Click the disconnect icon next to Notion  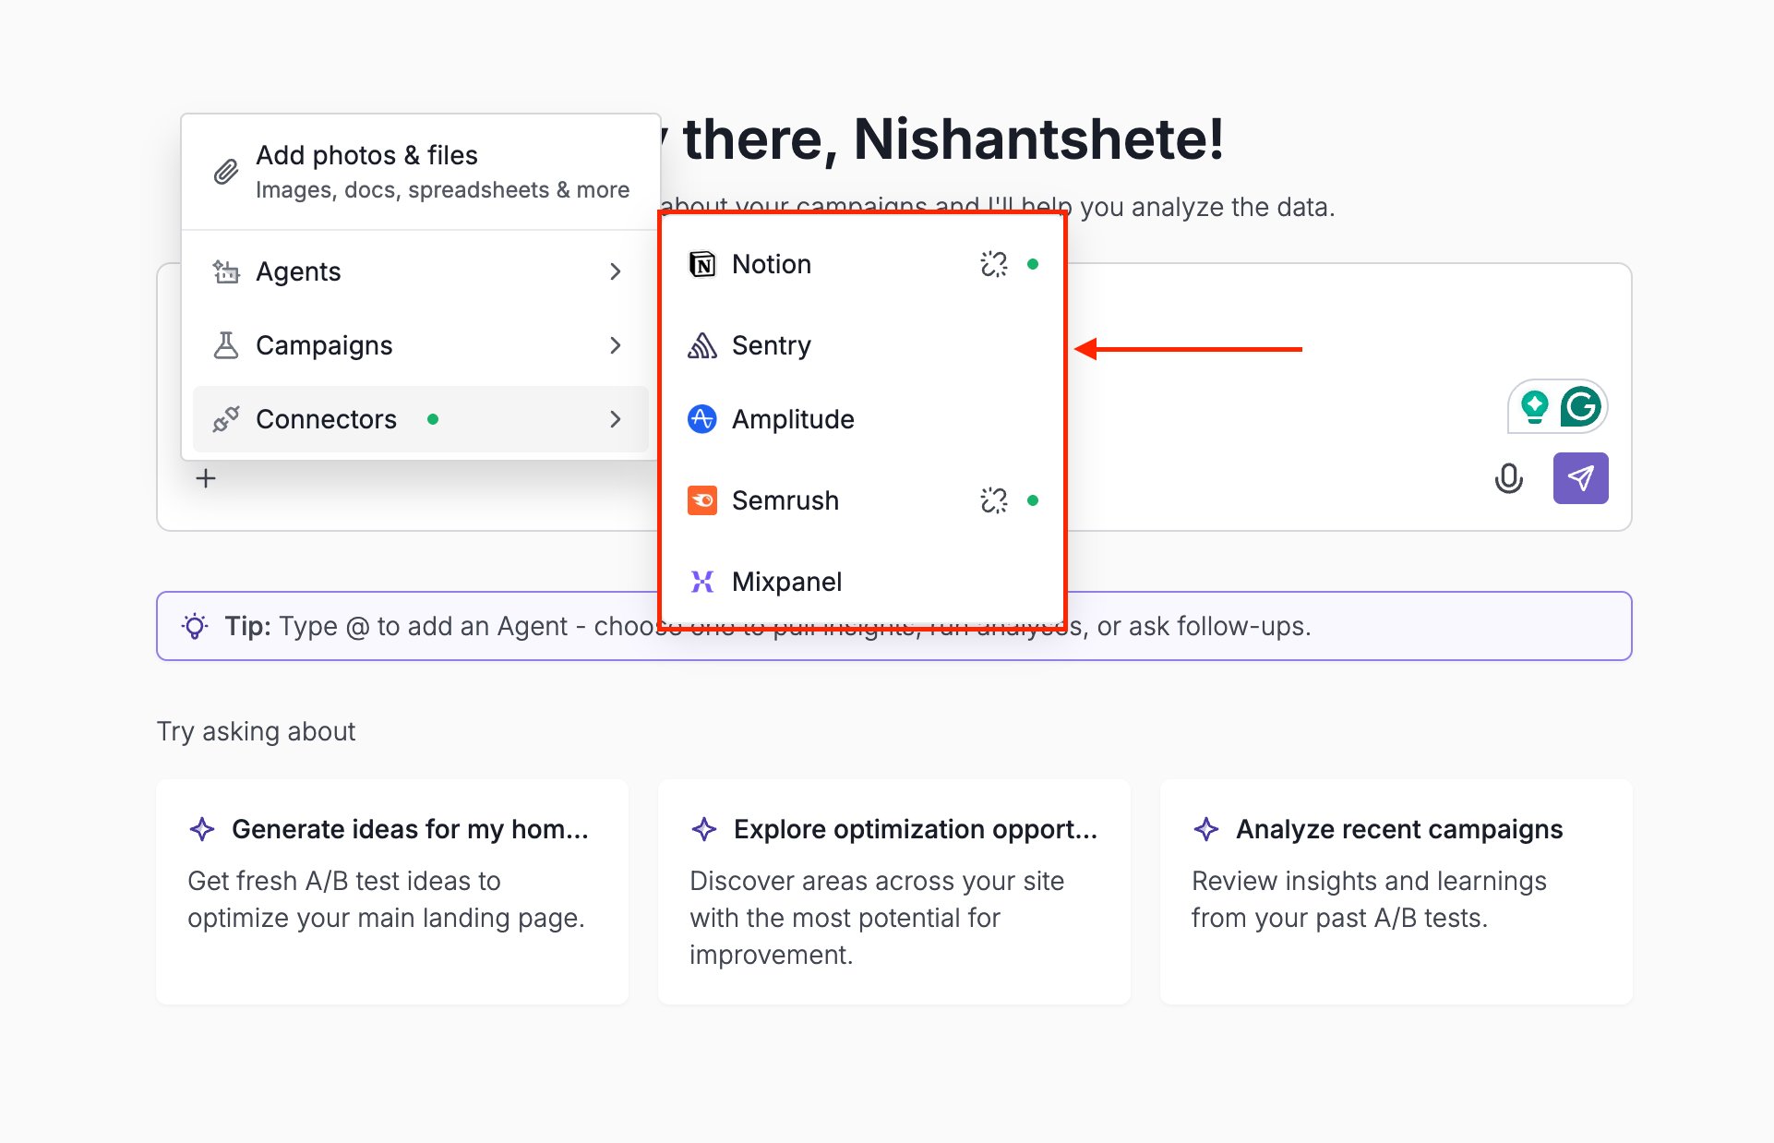[994, 264]
